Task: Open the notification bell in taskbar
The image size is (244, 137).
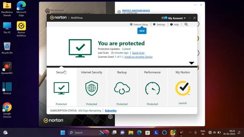Action: [x=239, y=132]
